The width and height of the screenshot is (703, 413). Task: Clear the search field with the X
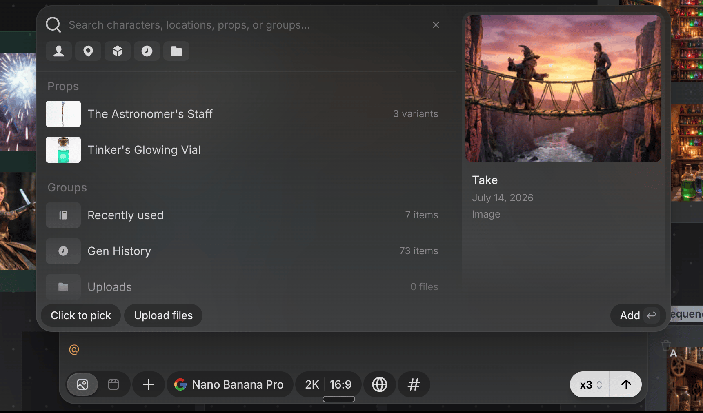tap(436, 25)
